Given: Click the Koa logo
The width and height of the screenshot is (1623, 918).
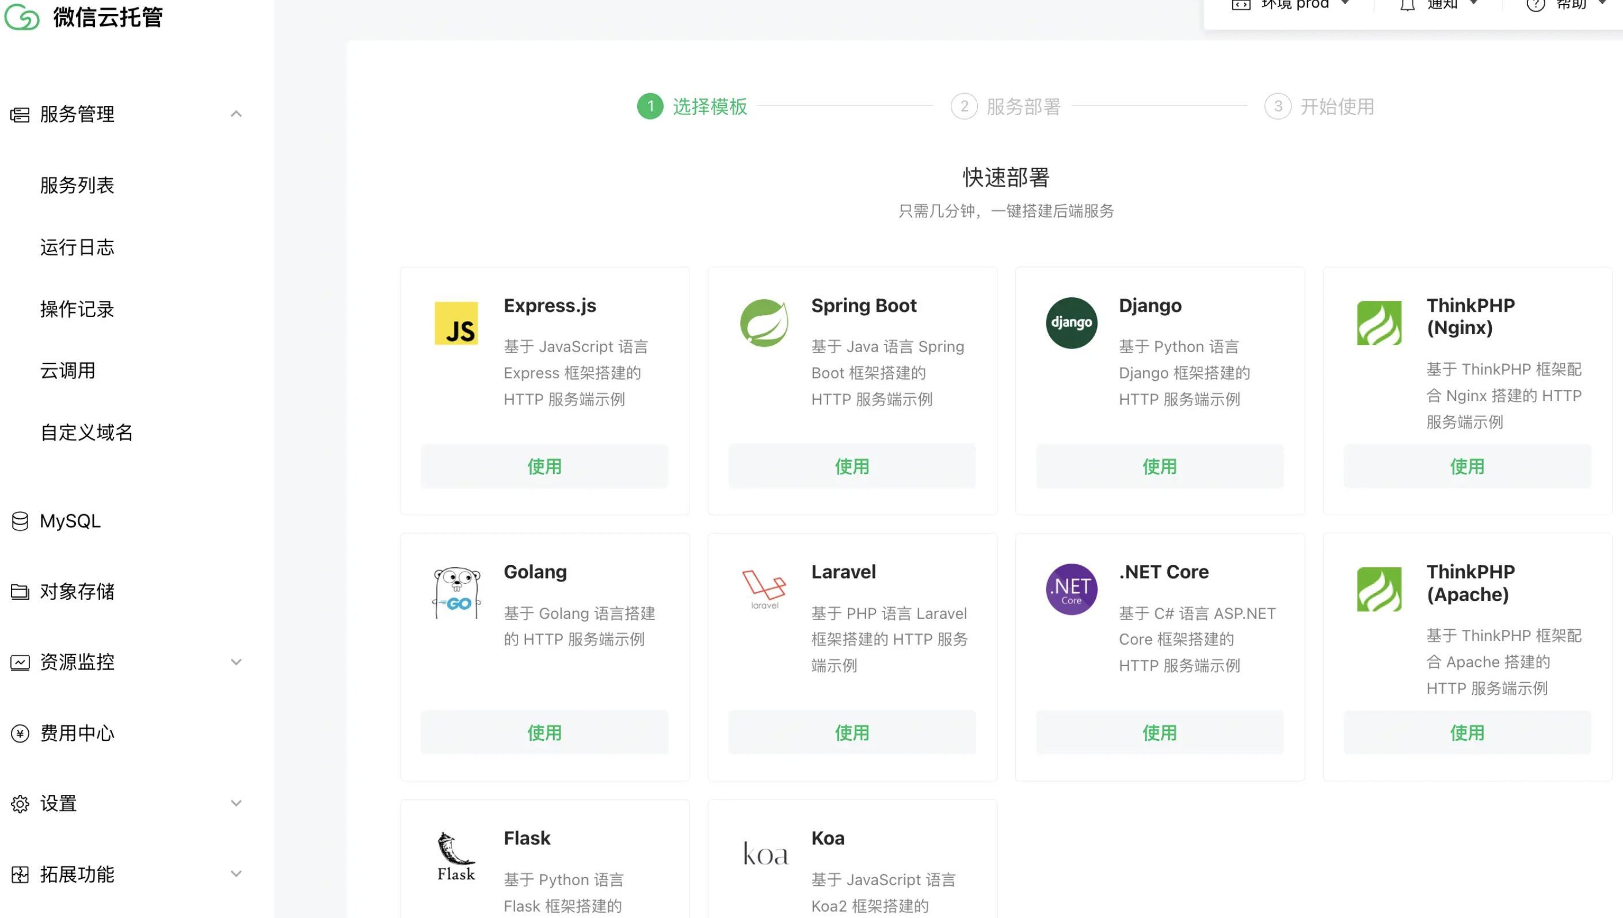Looking at the screenshot, I should pyautogui.click(x=765, y=854).
